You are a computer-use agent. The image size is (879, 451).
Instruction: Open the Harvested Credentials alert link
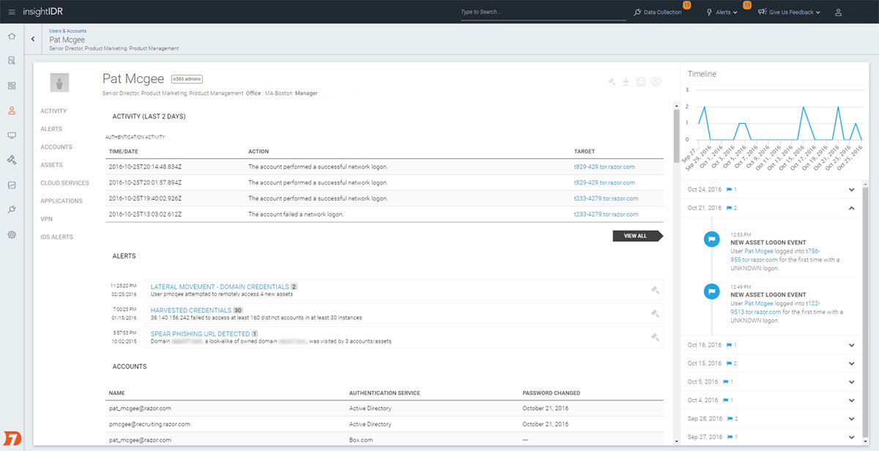[x=191, y=310]
